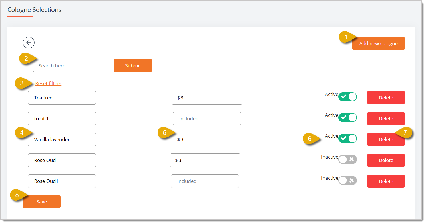Viewport: 426px width, 224px height.
Task: Click the back arrow icon
Action: [29, 43]
